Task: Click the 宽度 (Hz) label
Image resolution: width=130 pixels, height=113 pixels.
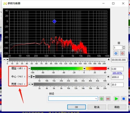Action: click(x=18, y=84)
